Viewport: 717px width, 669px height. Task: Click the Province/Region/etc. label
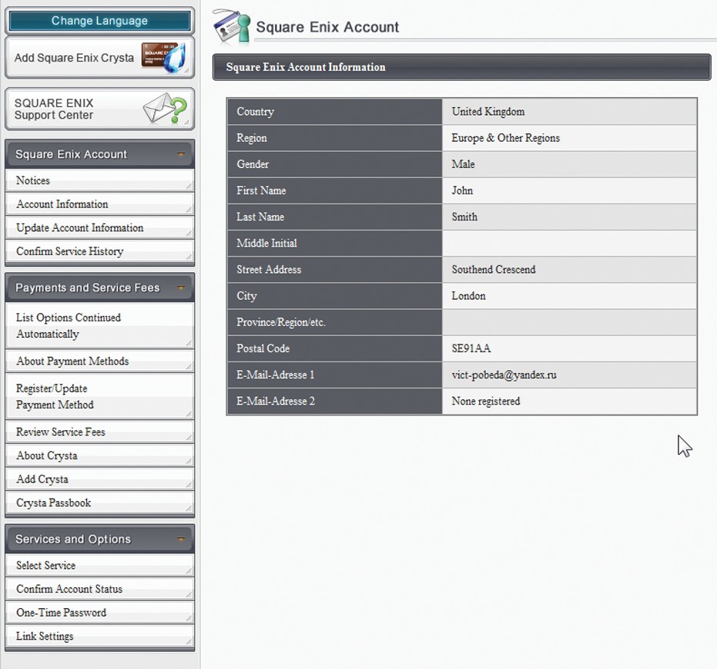(281, 322)
